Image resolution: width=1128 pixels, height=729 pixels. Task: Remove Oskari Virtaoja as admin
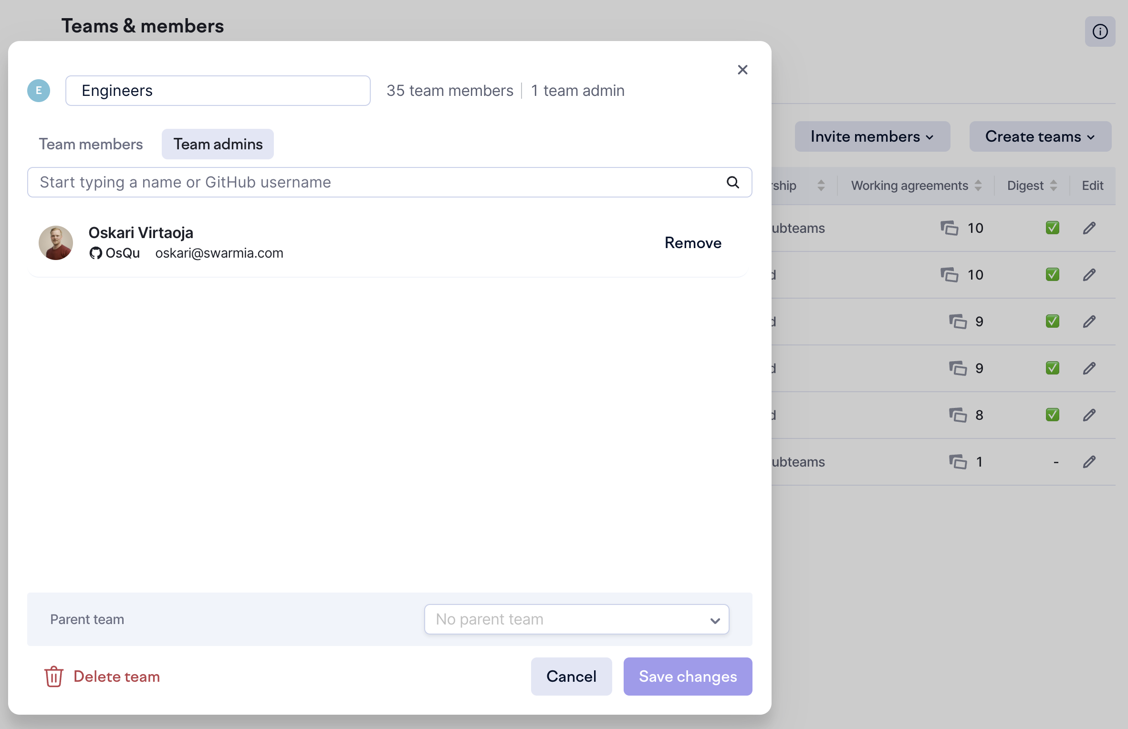point(693,243)
